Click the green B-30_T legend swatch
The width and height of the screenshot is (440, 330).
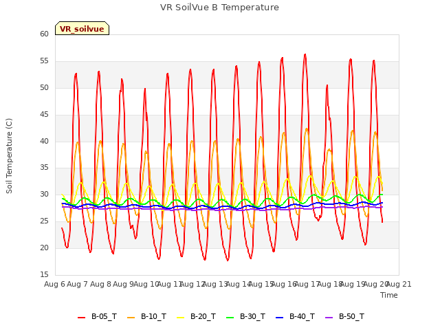(x=230, y=318)
